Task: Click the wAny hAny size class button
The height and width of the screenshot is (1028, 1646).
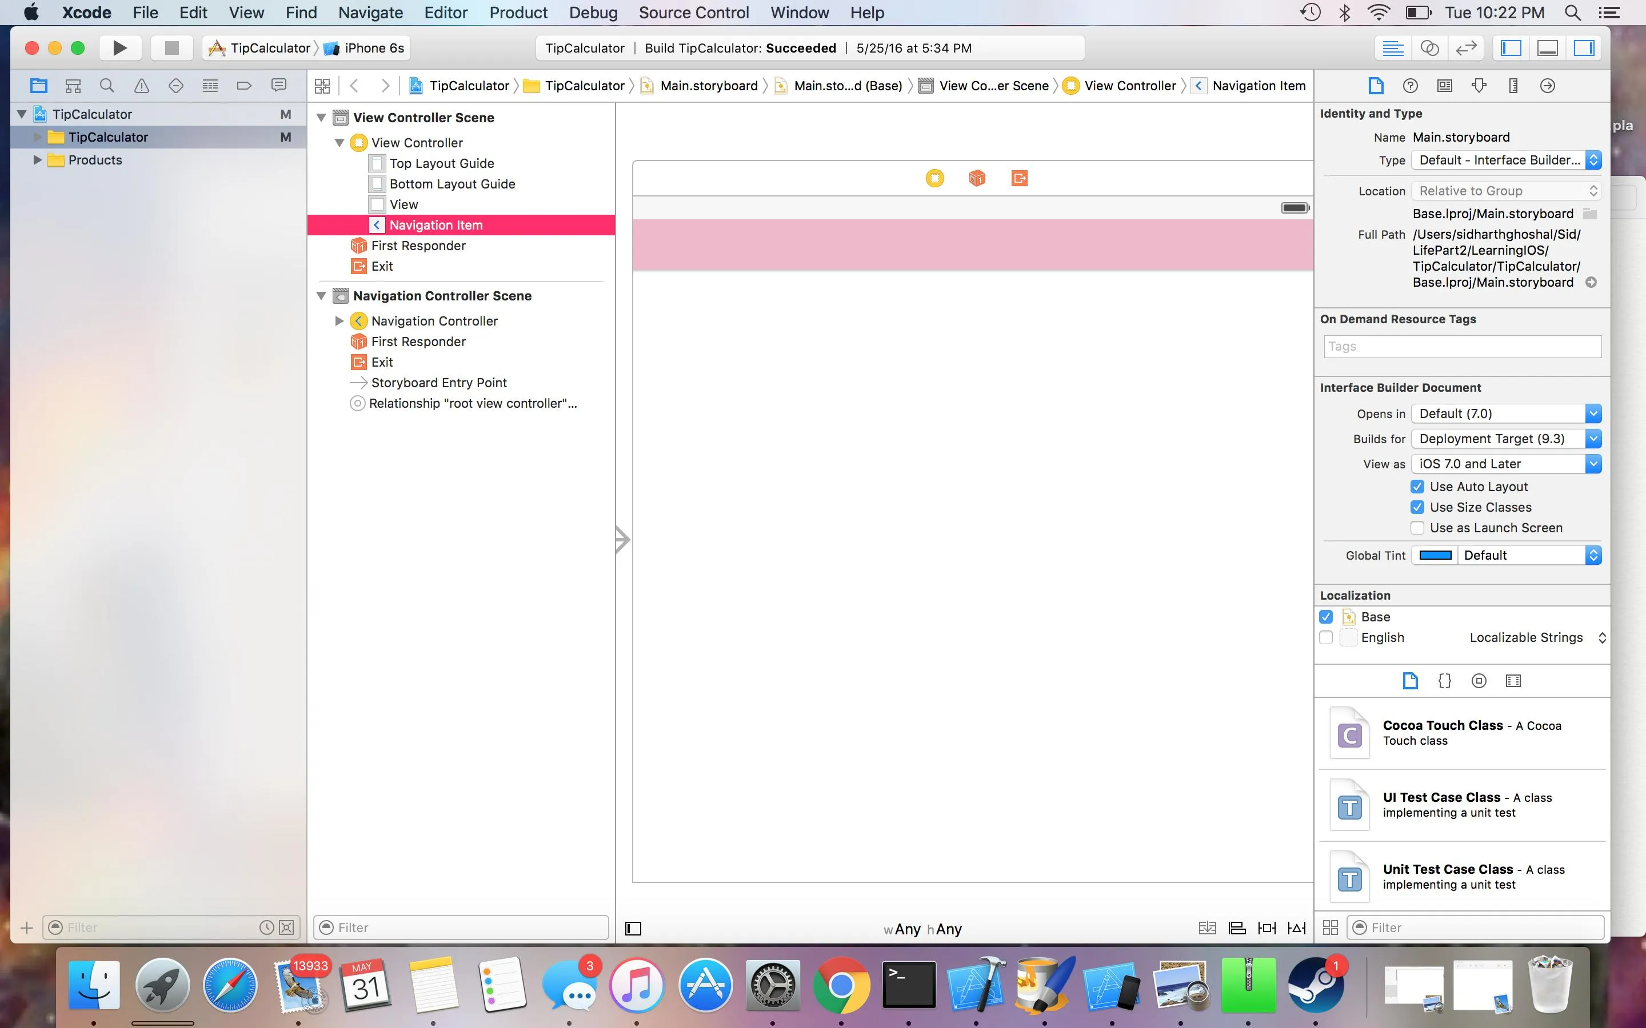Action: coord(922,929)
